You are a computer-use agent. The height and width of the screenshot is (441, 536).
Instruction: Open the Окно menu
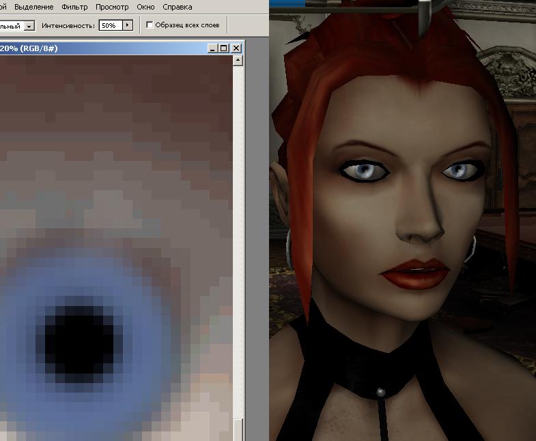(145, 7)
